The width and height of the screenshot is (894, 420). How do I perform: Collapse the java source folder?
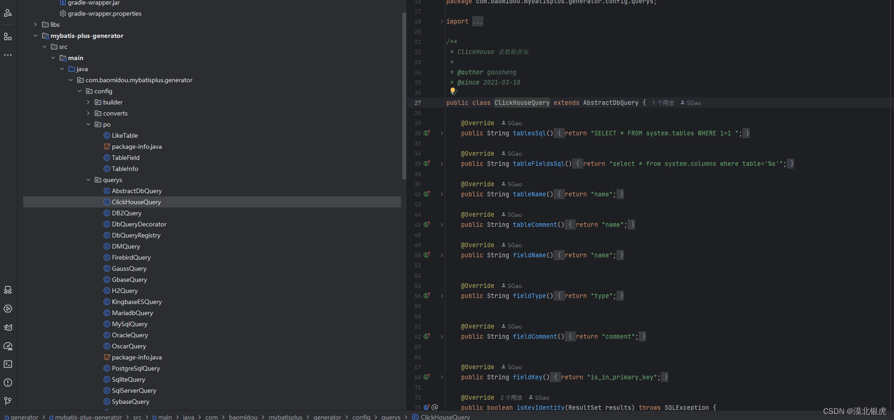[x=62, y=69]
